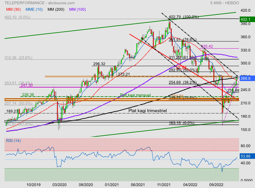Click the 300.0 price axis label
Screen dimensions: 255x188
(x=245, y=63)
